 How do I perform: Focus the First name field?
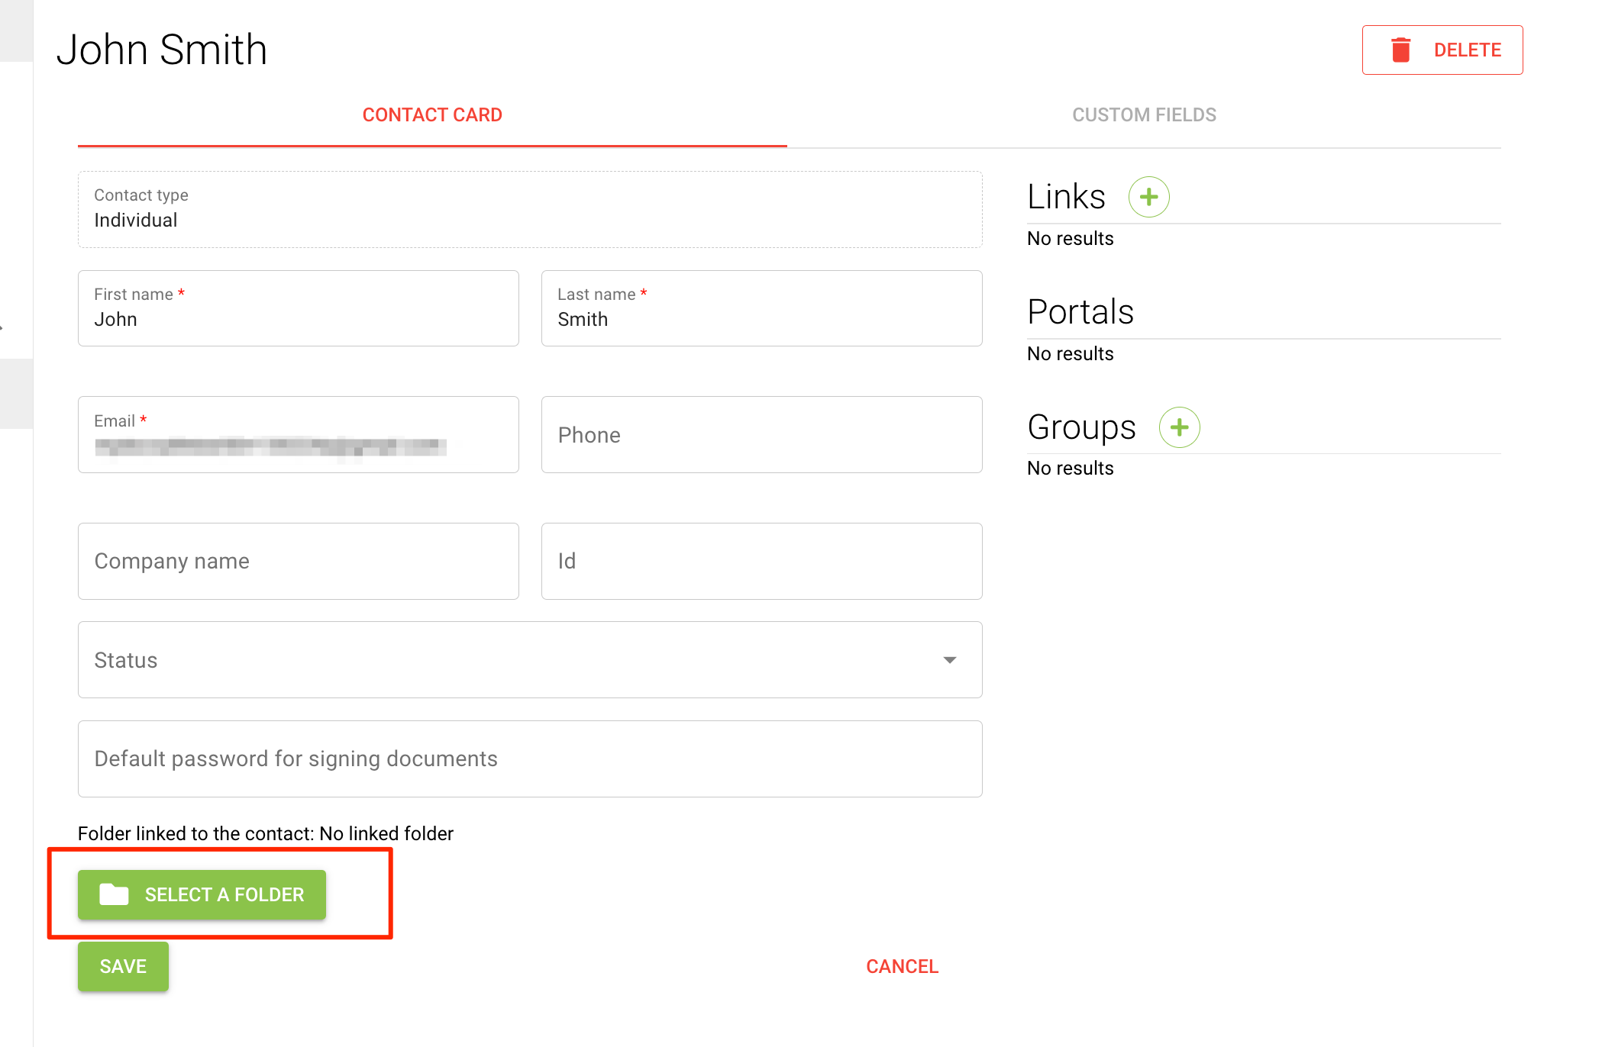298,318
